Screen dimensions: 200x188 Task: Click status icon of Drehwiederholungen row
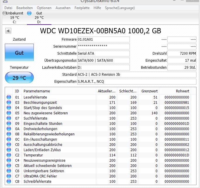point(9,129)
